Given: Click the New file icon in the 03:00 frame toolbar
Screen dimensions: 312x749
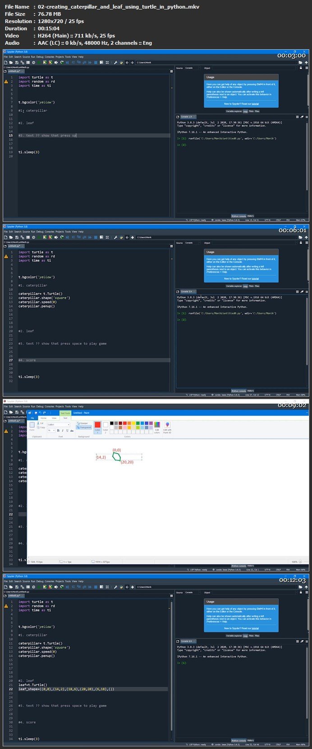Looking at the screenshot, I should [x=6, y=62].
